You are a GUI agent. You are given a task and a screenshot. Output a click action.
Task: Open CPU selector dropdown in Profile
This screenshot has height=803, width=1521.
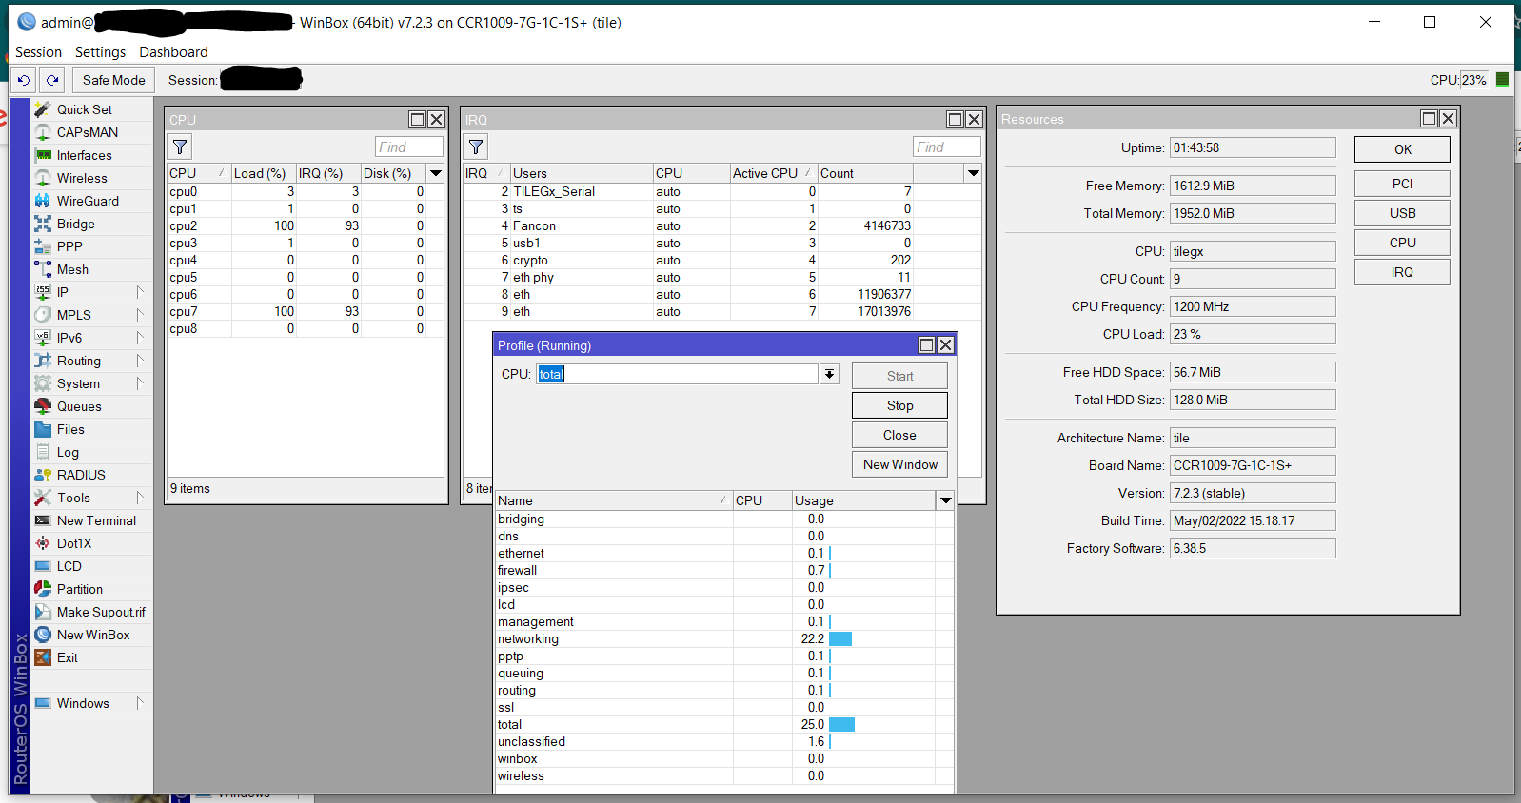click(830, 374)
